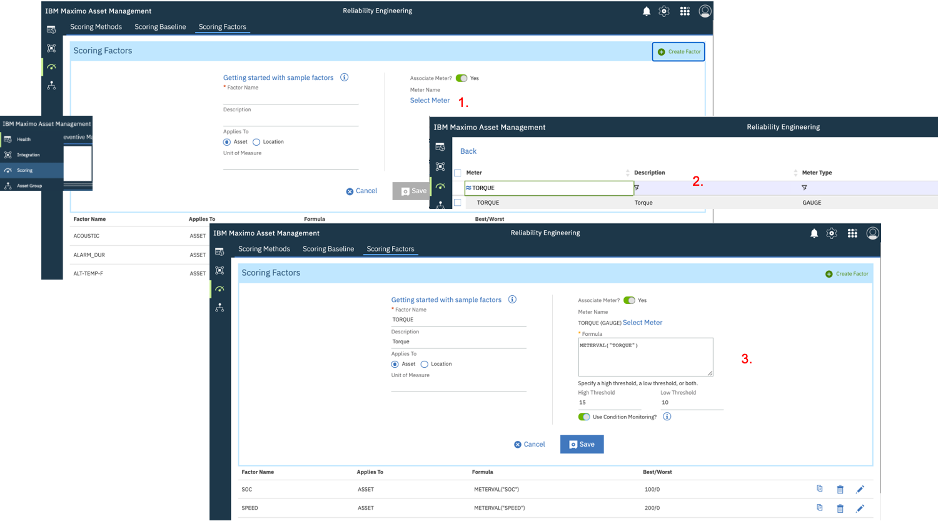Toggle Associate Meter switch in blank factor form
938x521 pixels.
click(x=461, y=78)
